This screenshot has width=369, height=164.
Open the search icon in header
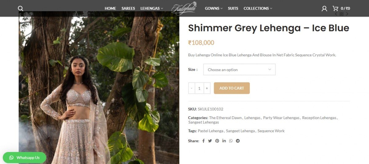(x=21, y=8)
